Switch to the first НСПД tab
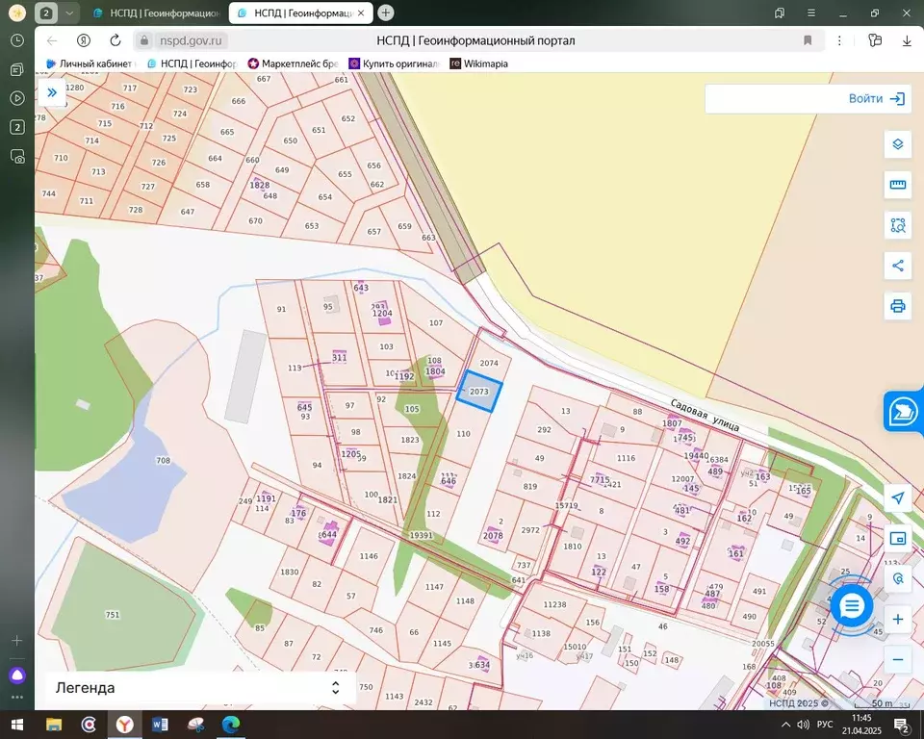This screenshot has width=924, height=739. coord(157,13)
